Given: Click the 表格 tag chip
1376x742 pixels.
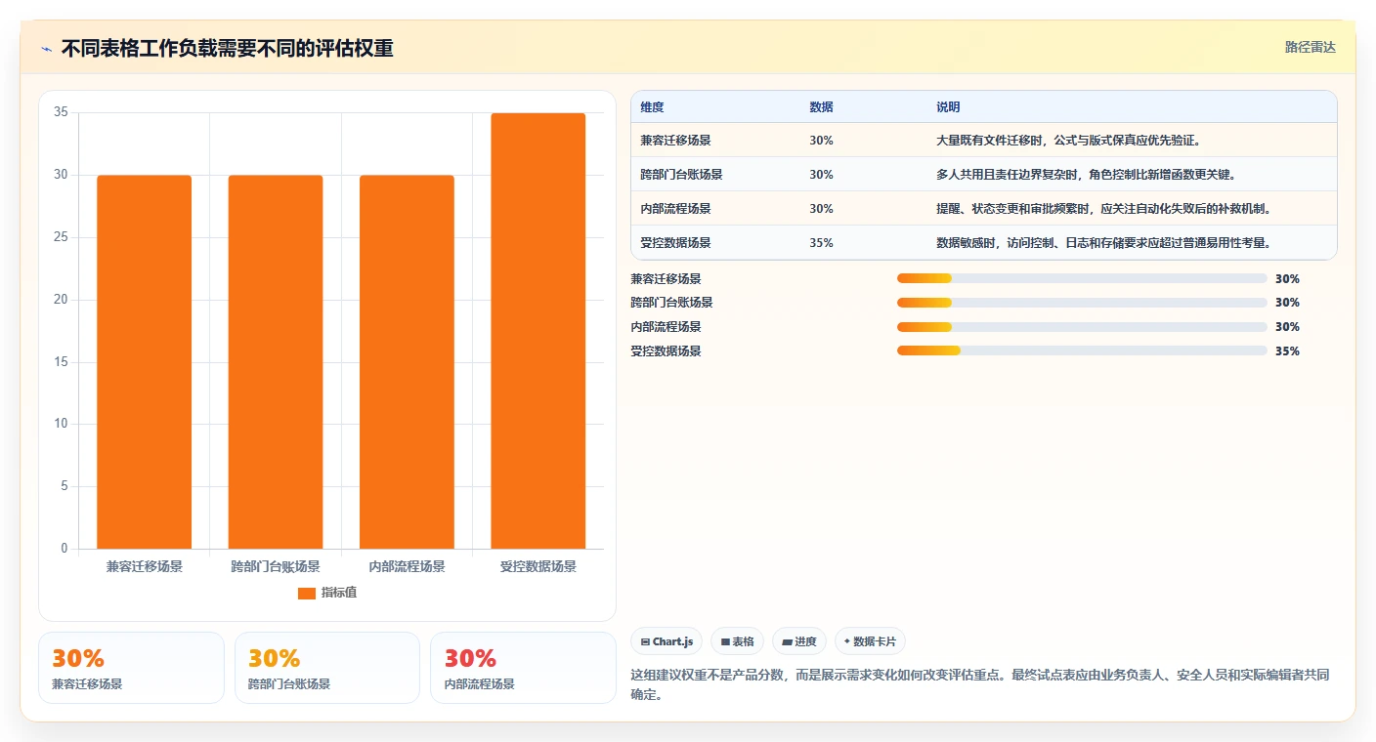Looking at the screenshot, I should point(737,641).
